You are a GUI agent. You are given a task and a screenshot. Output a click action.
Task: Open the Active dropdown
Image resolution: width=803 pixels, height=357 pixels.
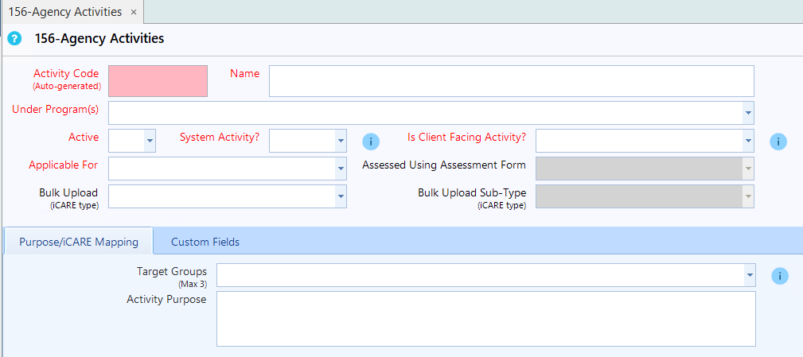(x=150, y=141)
